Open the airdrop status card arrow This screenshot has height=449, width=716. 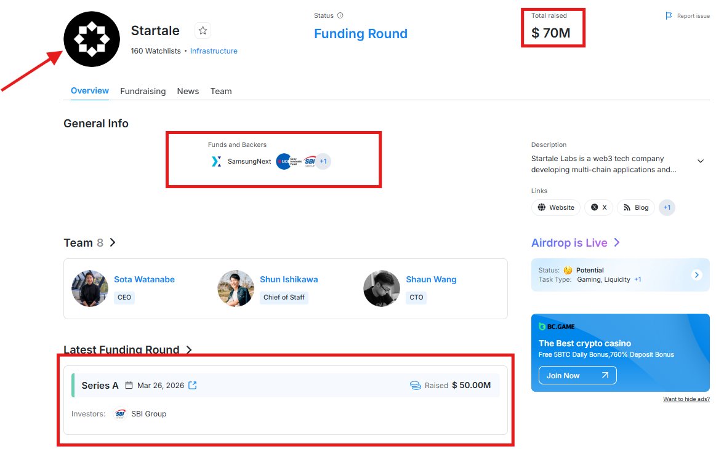point(697,275)
